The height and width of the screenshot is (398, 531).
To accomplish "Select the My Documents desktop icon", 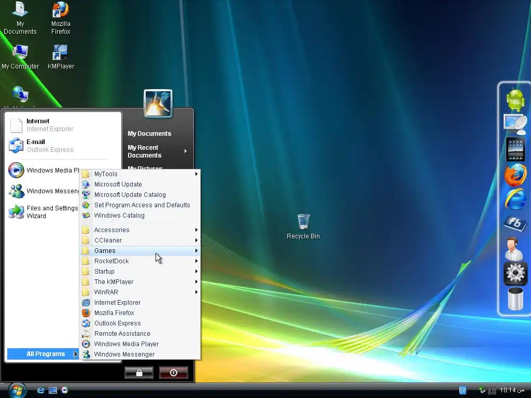I will (x=20, y=18).
